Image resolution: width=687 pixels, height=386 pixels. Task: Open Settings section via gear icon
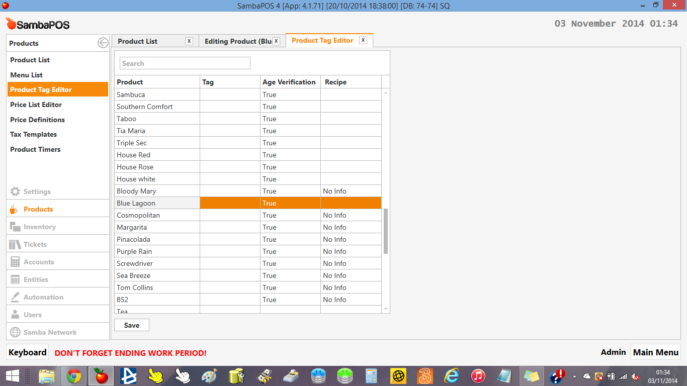click(x=15, y=191)
